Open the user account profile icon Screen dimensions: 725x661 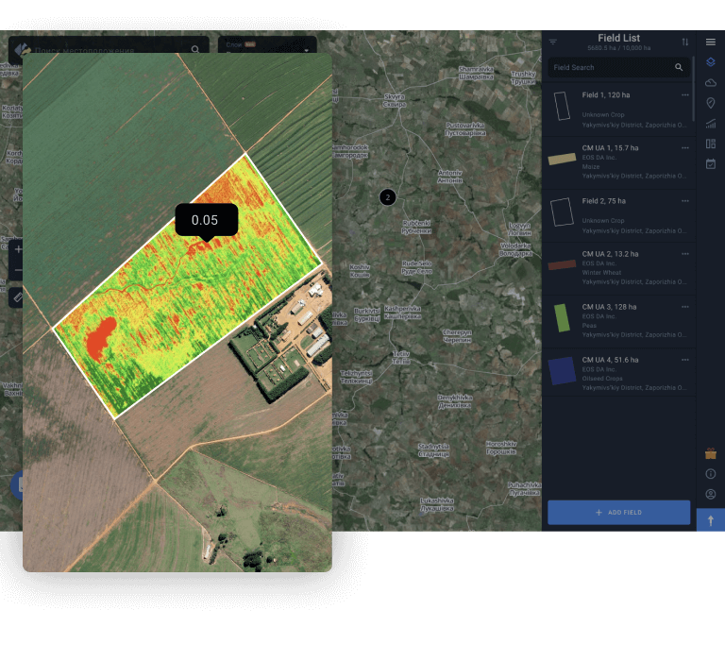711,494
